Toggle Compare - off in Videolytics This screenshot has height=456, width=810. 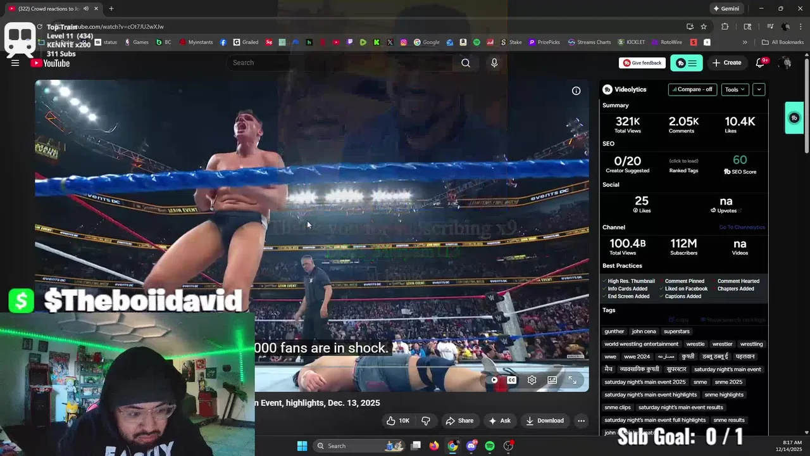click(x=692, y=89)
